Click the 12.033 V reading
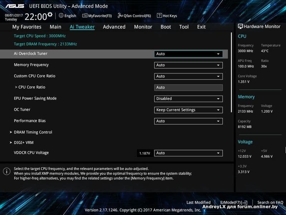This screenshot has width=286, height=215. pos(245,157)
